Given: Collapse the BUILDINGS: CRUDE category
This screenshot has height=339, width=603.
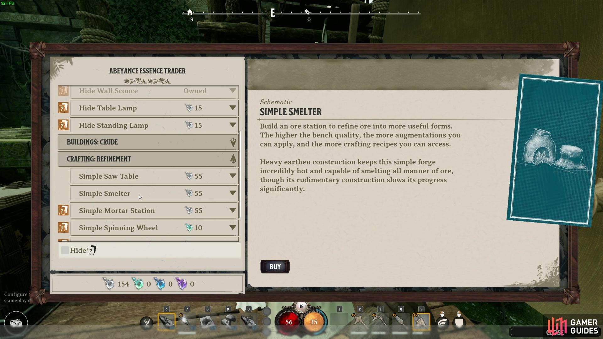Looking at the screenshot, I should 232,142.
